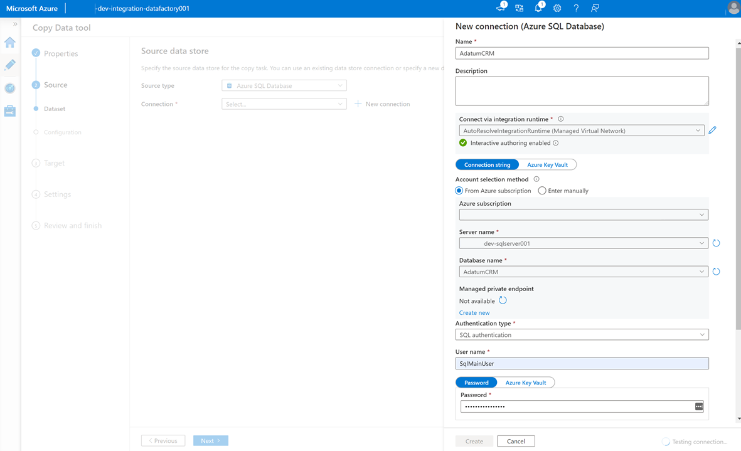
Task: Click the Testing connection status text
Action: 700,442
